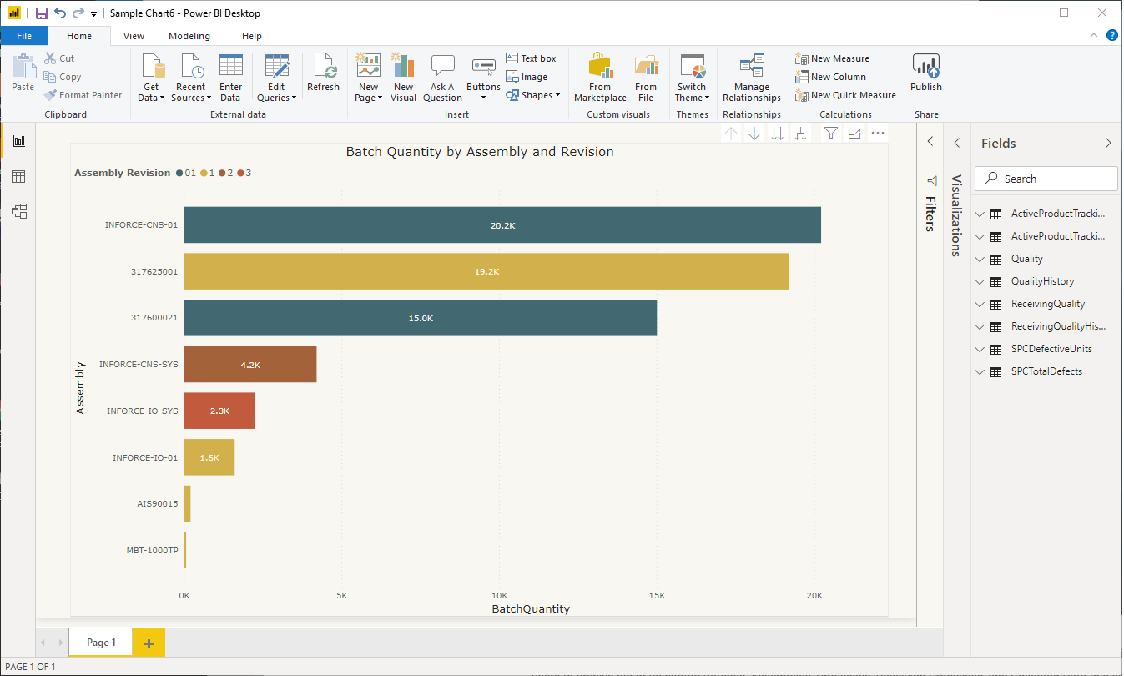Add a new page with plus button

click(149, 643)
